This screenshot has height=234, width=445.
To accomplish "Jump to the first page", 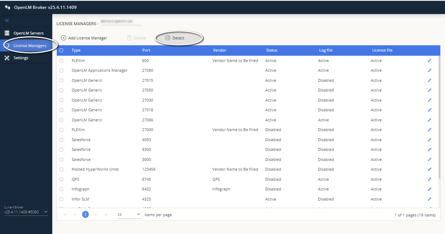I will point(65,215).
